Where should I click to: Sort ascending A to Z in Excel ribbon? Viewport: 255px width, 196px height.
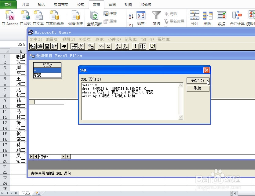pos(131,16)
